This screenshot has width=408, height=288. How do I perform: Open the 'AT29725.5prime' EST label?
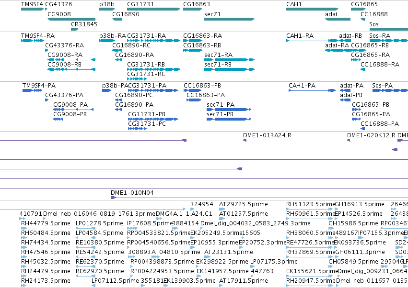tap(244, 204)
